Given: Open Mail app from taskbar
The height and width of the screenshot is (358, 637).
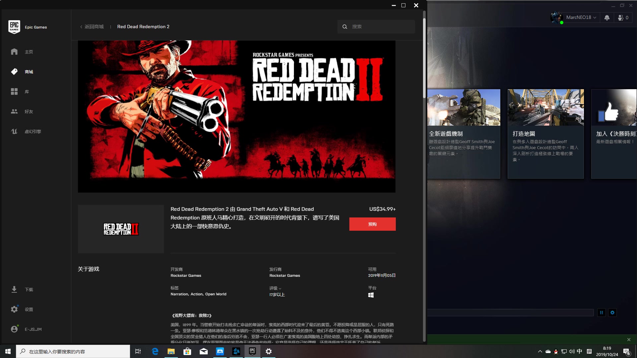Looking at the screenshot, I should point(204,351).
